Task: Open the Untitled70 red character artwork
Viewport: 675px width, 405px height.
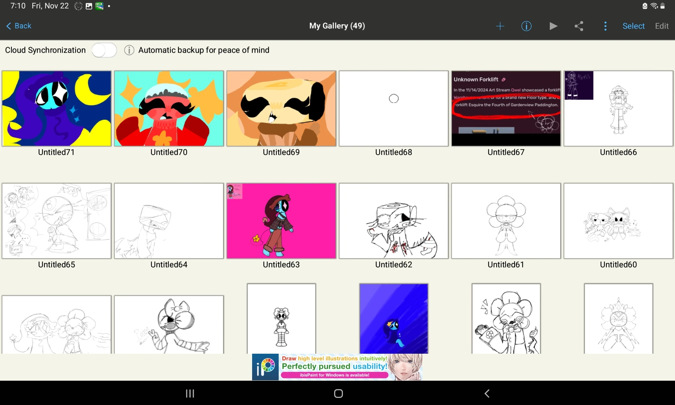Action: [169, 108]
